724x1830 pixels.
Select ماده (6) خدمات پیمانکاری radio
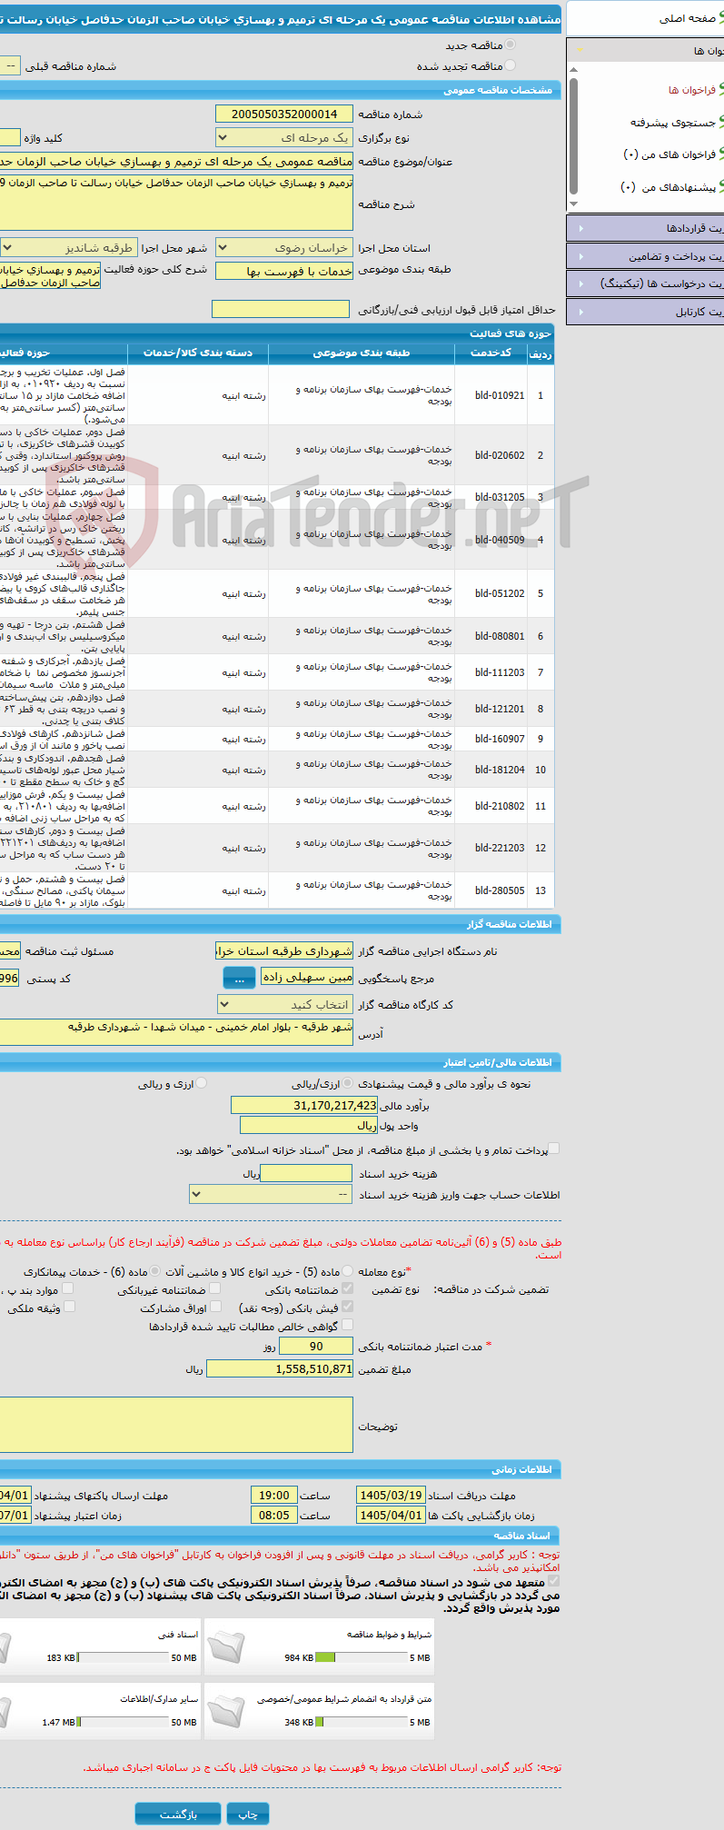coord(155,1271)
